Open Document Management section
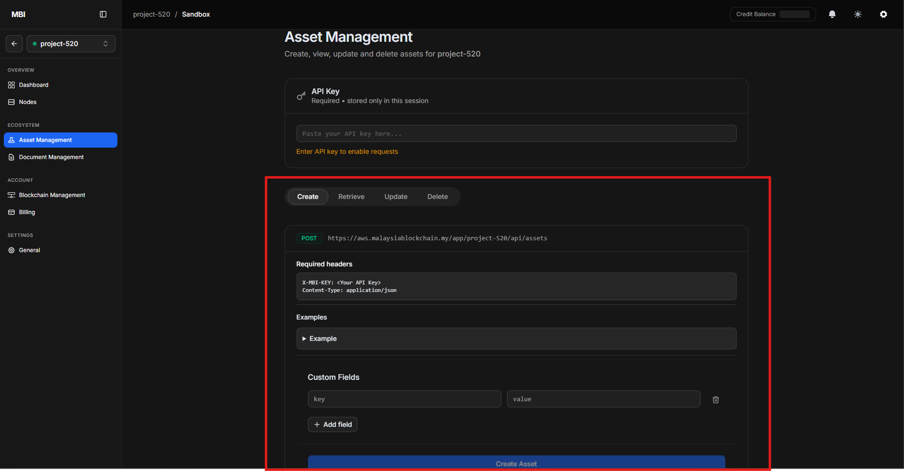This screenshot has height=471, width=904. pyautogui.click(x=51, y=157)
